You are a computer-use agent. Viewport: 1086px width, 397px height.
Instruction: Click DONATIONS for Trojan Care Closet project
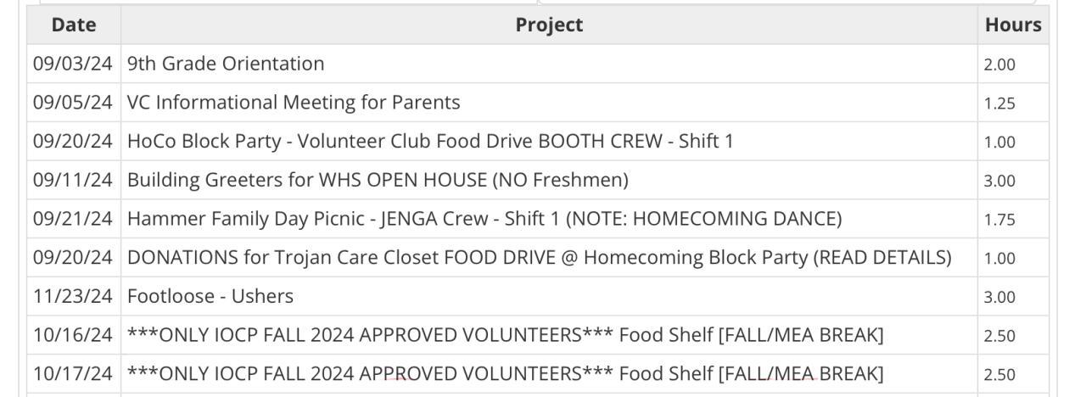(539, 257)
